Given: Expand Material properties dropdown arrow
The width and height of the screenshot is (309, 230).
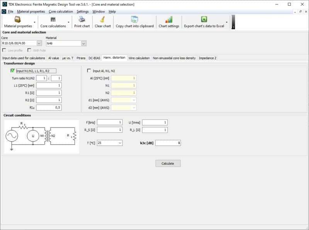Looking at the screenshot, I should click(35, 22).
